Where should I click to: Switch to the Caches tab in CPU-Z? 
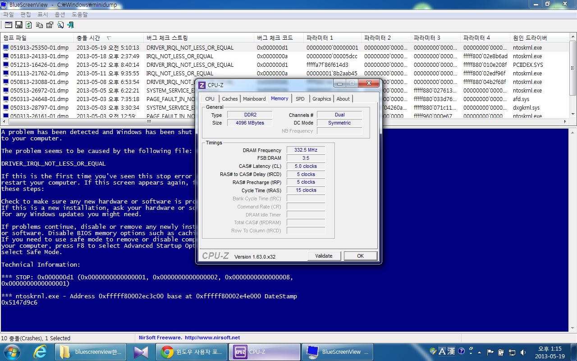pyautogui.click(x=230, y=99)
